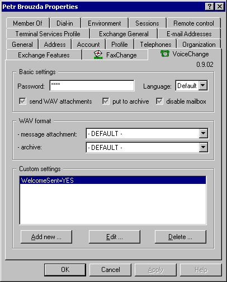Viewport: 227px width, 282px height.
Task: Click the Password input field
Action: [x=92, y=86]
